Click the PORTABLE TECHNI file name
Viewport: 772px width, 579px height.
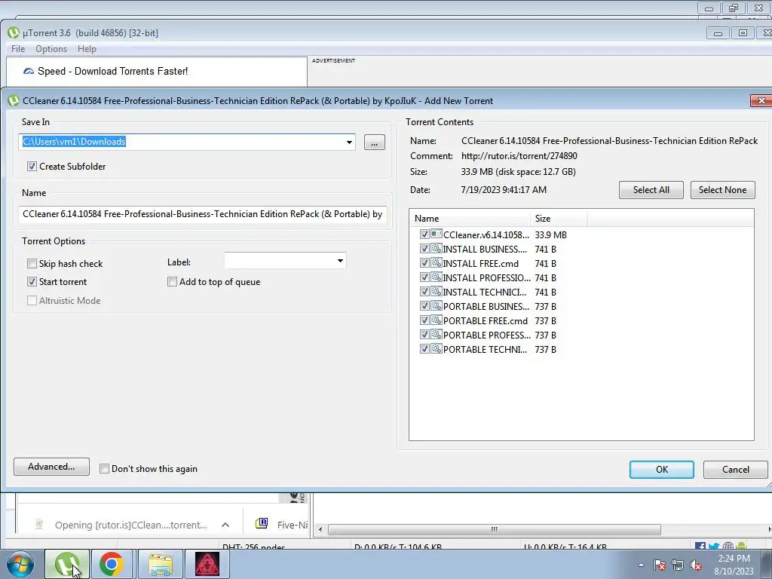tap(485, 349)
